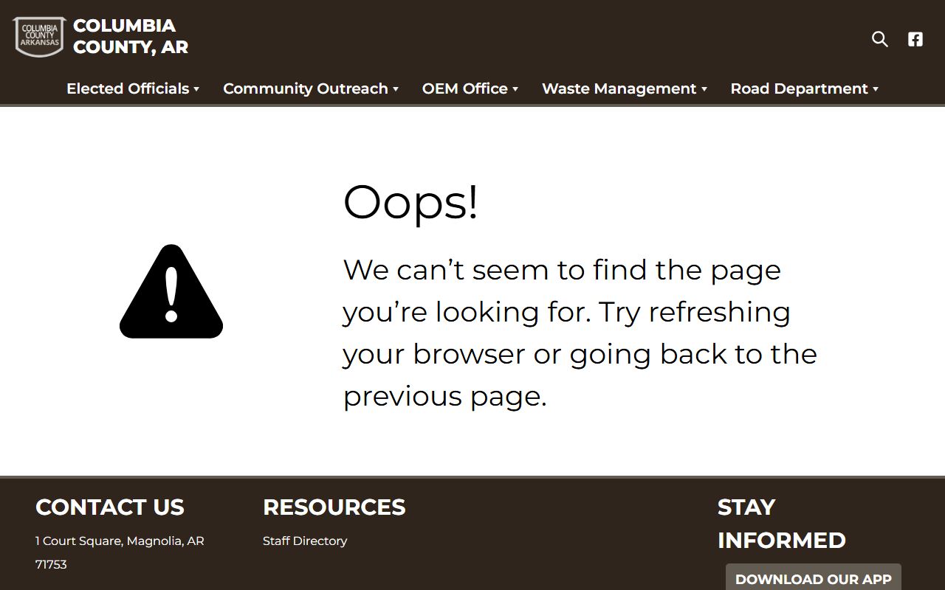Open the Waste Management menu

pos(619,88)
